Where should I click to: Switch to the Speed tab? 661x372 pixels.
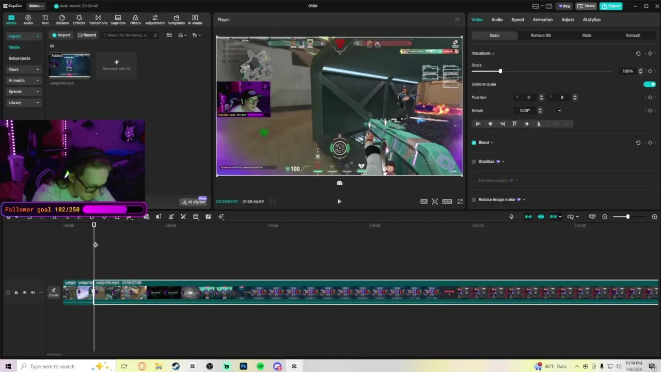pyautogui.click(x=517, y=20)
